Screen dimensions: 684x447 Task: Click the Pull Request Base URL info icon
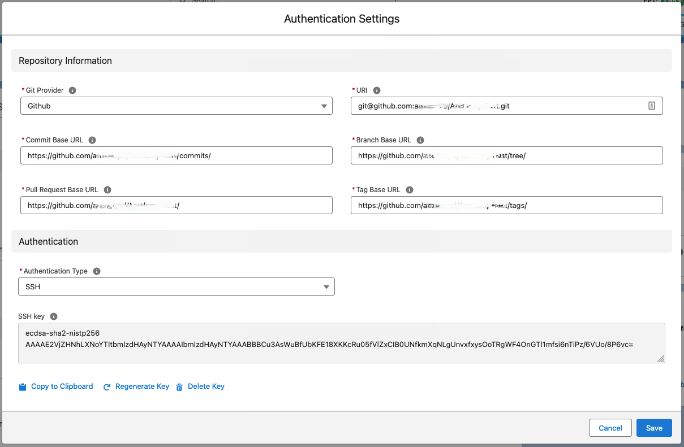107,190
